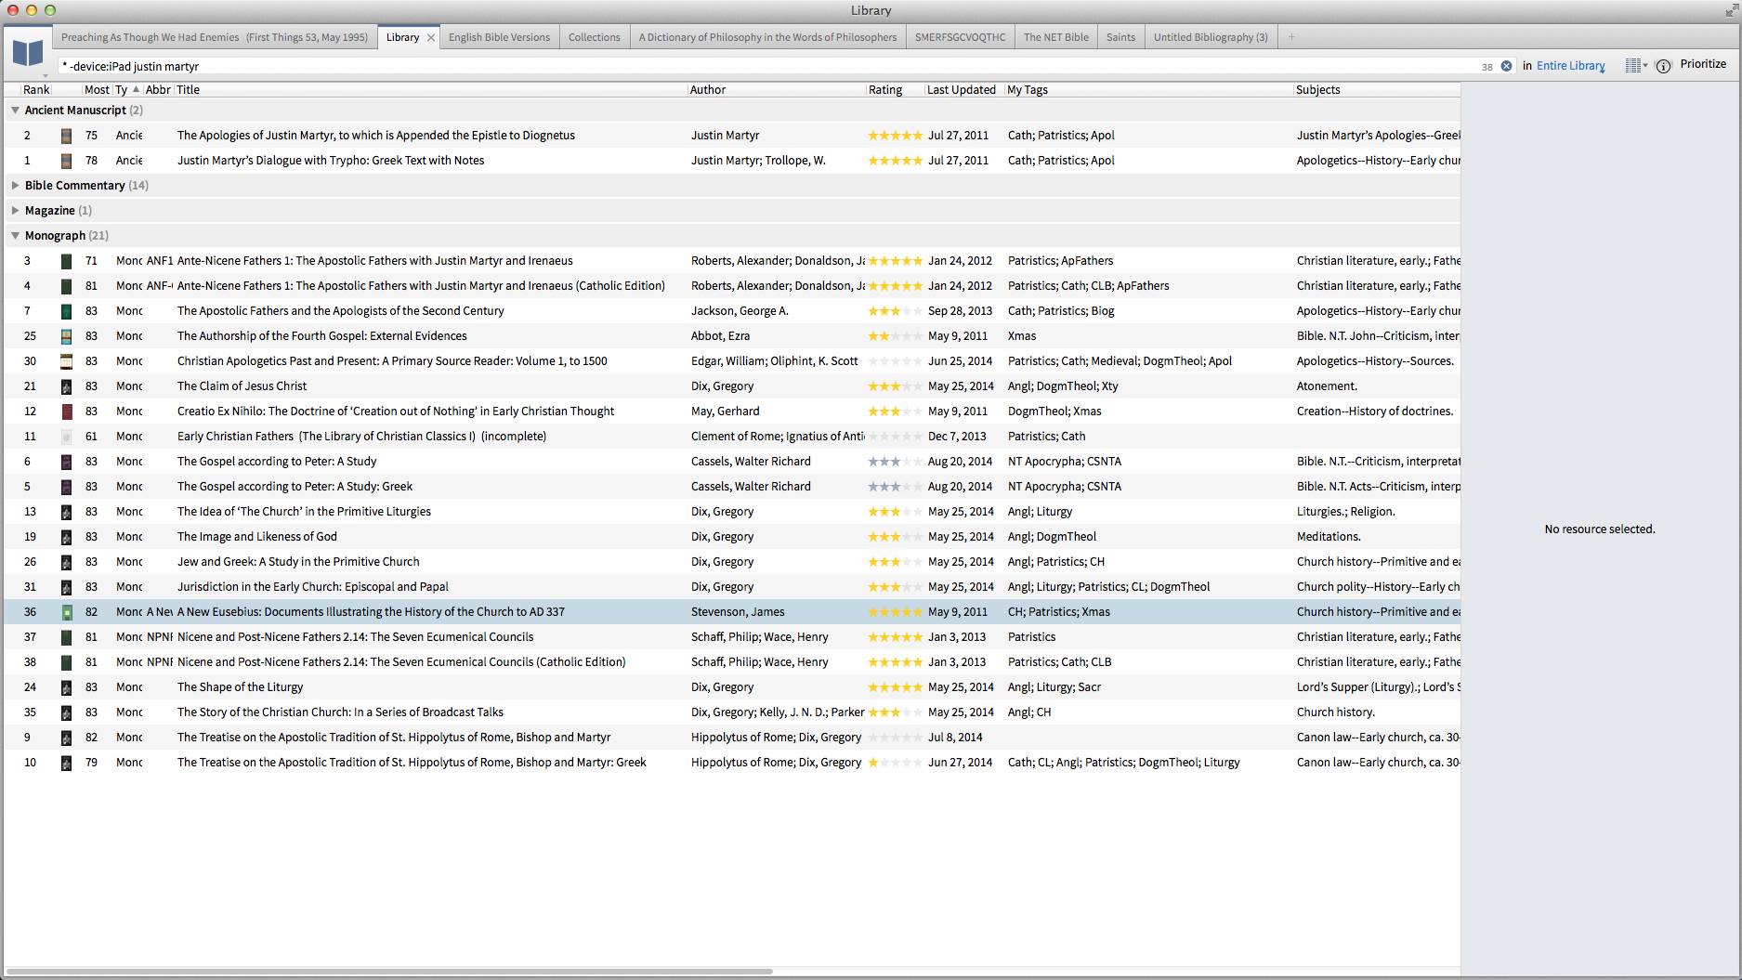The width and height of the screenshot is (1742, 980).
Task: Click cover icon for Image and Likeness of God
Action: point(66,537)
